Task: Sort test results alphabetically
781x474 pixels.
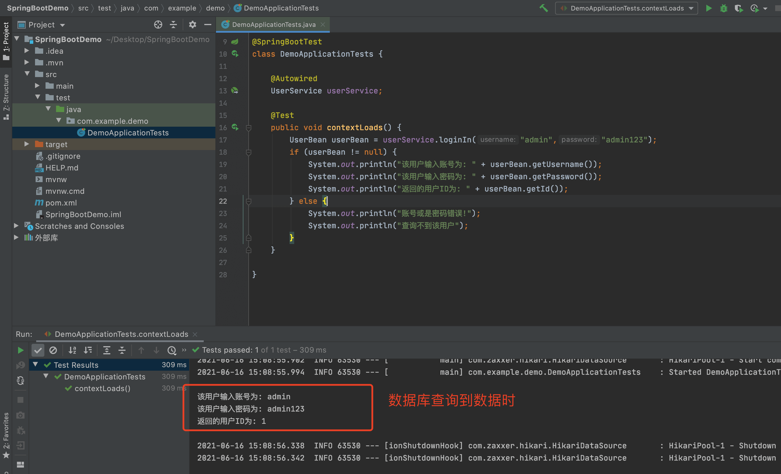Action: (73, 350)
